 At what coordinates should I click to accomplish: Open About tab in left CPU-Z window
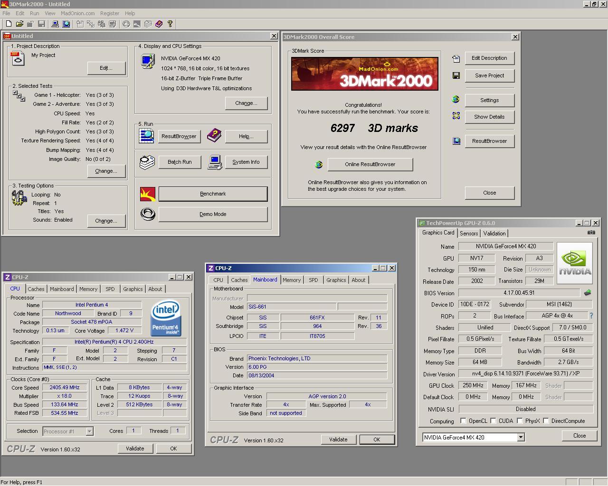coord(155,289)
